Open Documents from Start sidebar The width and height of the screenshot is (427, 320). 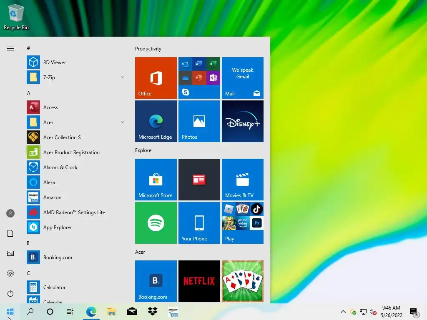pos(10,233)
